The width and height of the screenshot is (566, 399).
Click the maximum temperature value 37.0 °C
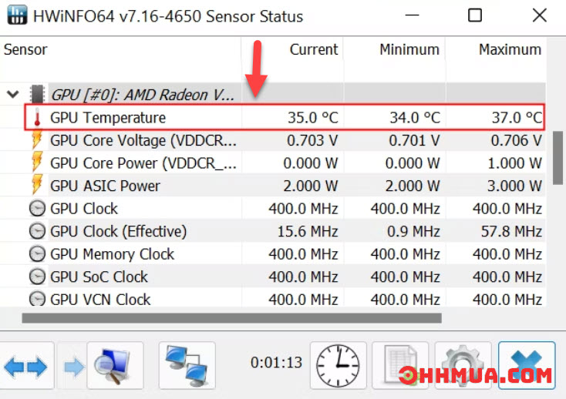point(517,118)
